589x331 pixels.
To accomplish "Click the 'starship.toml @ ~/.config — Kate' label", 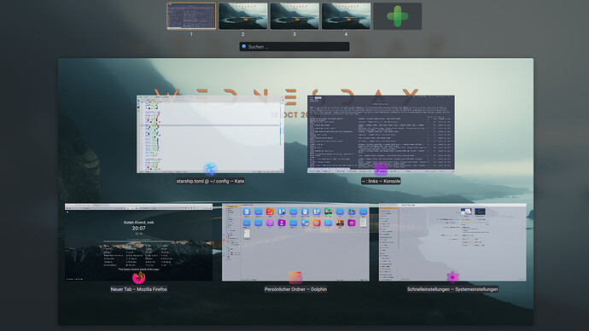I will click(210, 181).
